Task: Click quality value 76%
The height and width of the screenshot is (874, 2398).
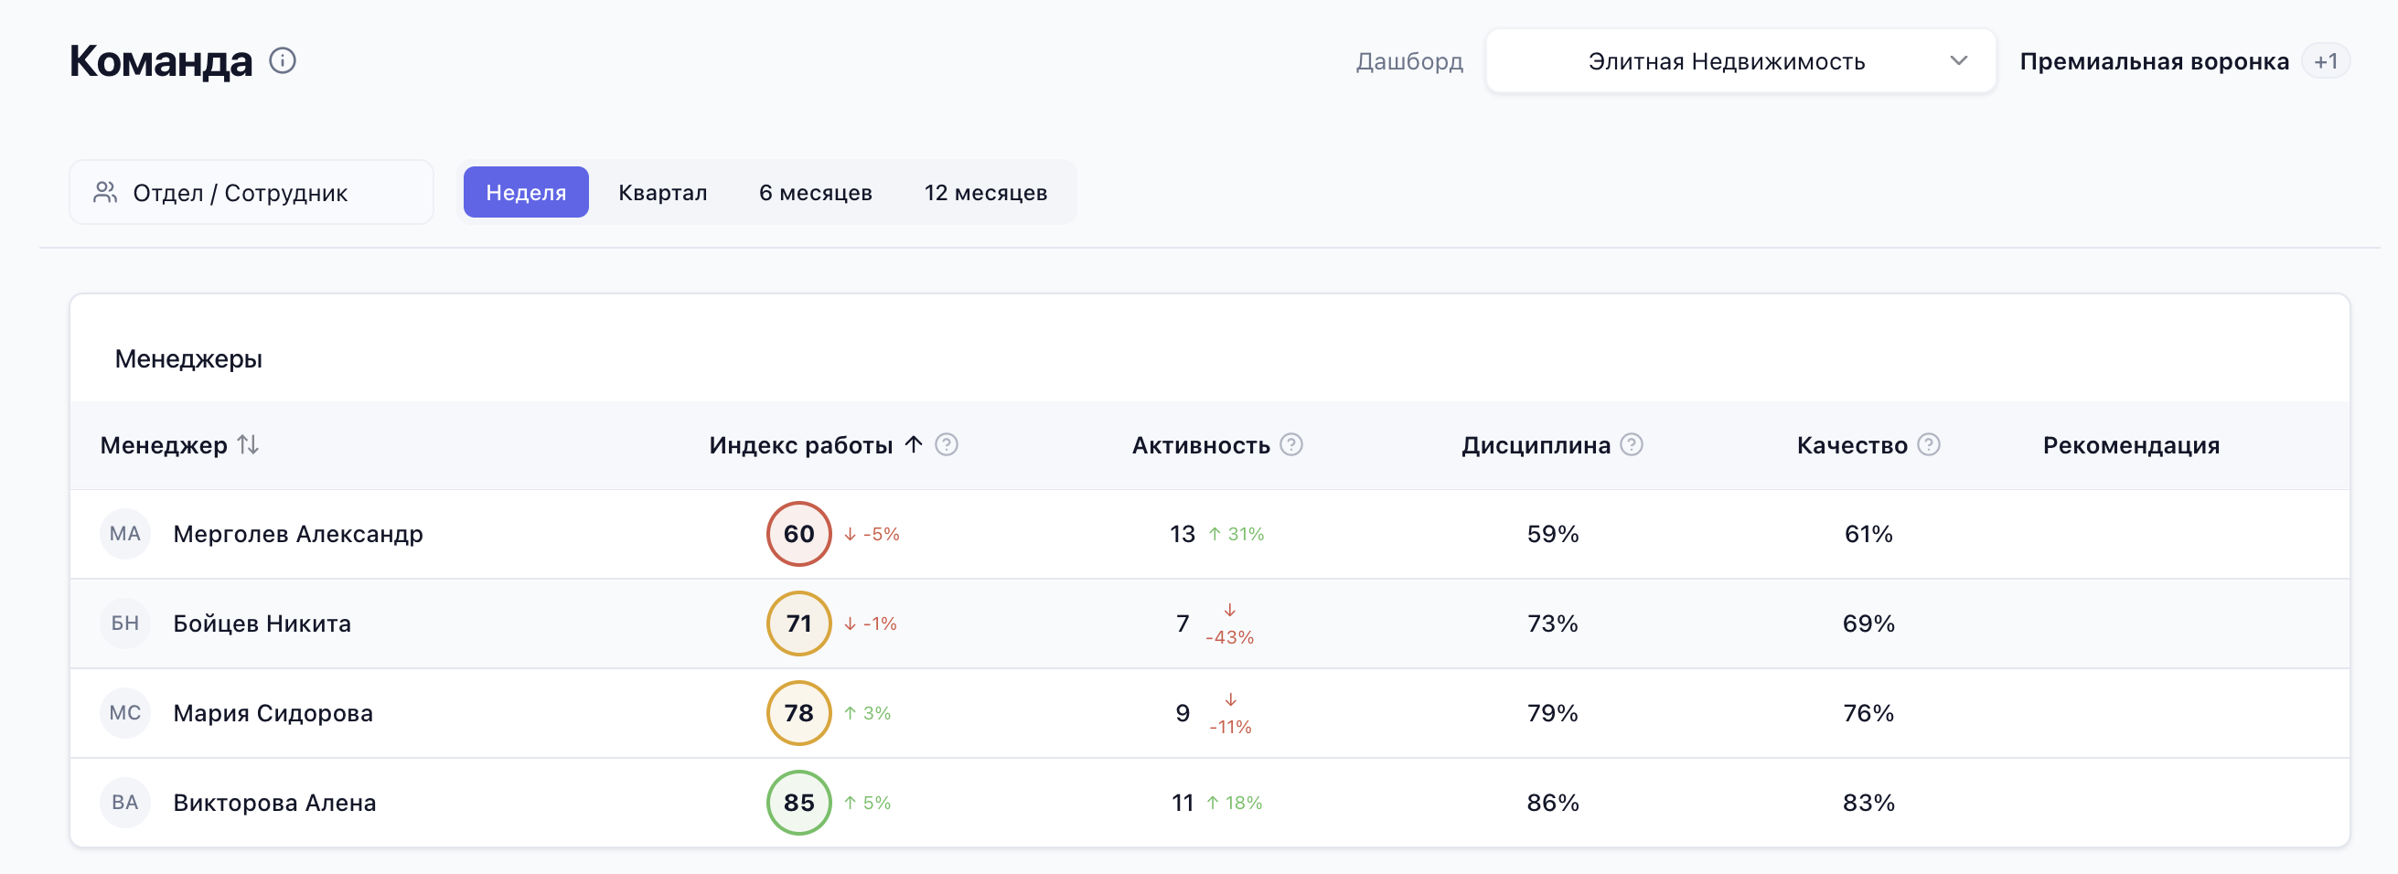Action: coord(1868,712)
